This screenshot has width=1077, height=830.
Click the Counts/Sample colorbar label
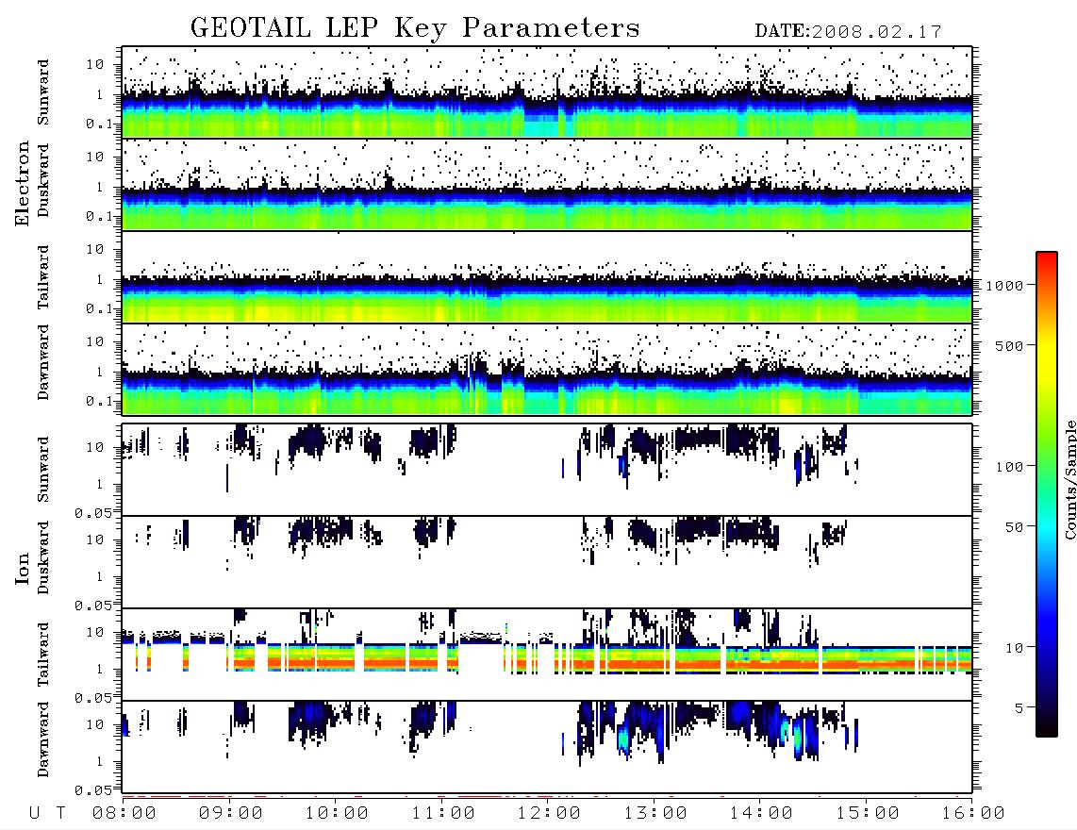click(x=1069, y=479)
